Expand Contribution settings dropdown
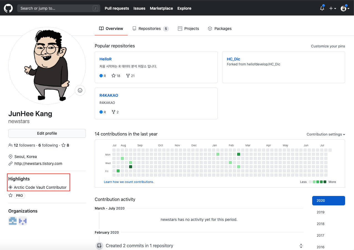This screenshot has width=354, height=250. (x=326, y=134)
